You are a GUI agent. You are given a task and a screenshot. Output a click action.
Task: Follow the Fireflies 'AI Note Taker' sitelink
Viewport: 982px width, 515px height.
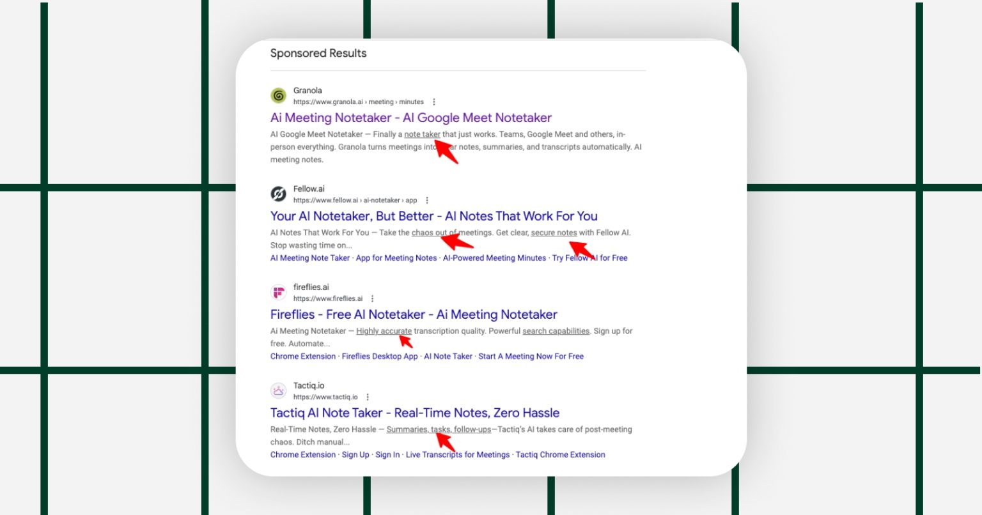click(448, 357)
